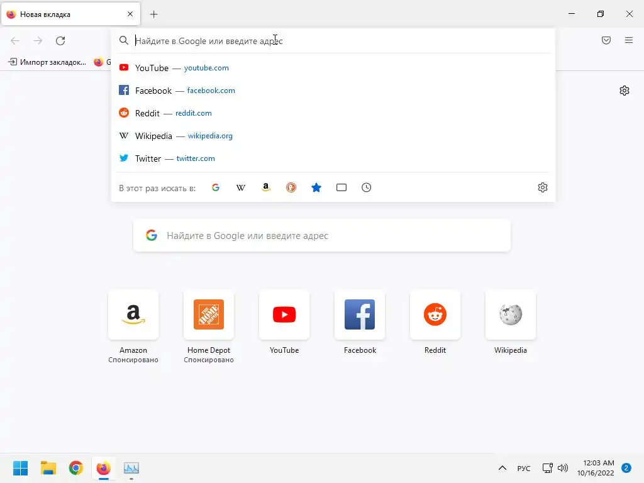The width and height of the screenshot is (644, 483).
Task: Open the clock and date flyout
Action: click(x=596, y=468)
